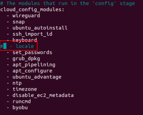Click the keyboard module line

point(22,40)
